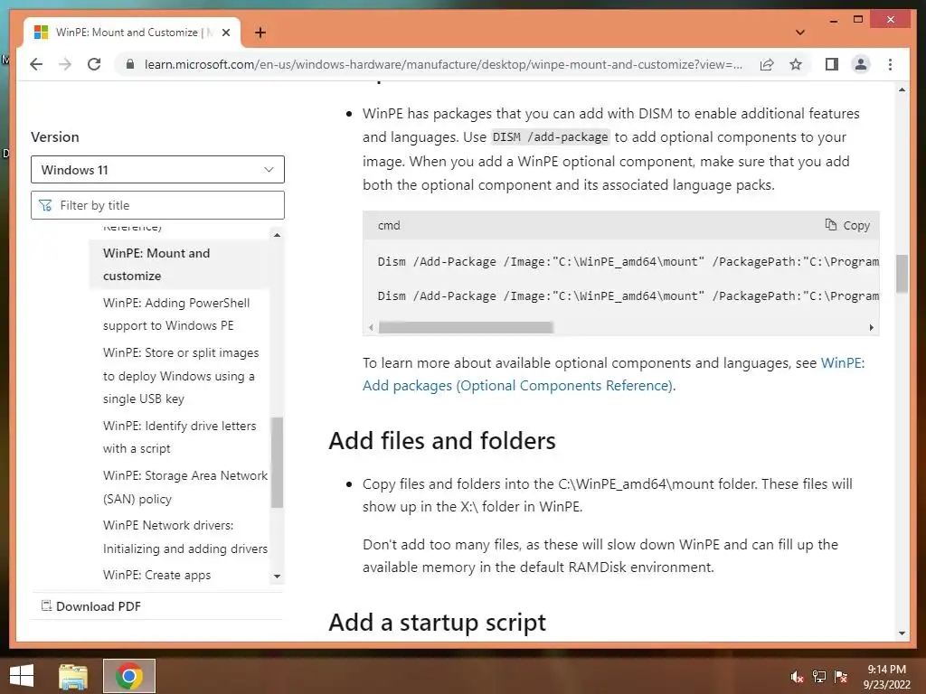Close the WinPE: Mount and Customize tab
Screen dimensions: 926x694
(225, 33)
